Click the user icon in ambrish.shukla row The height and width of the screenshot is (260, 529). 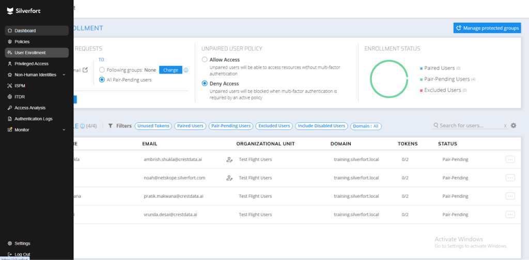pos(229,159)
